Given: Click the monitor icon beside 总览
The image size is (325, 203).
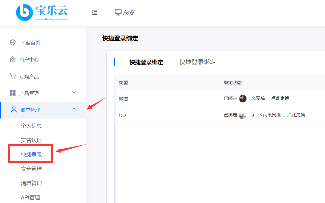Looking at the screenshot, I should 118,13.
